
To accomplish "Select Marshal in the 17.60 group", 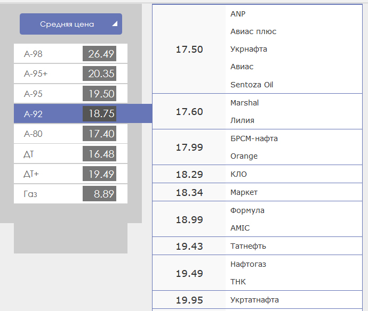I will [x=244, y=103].
